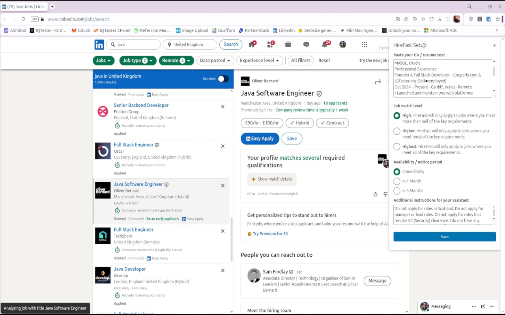Screen dimensions: 505x315
Task: Select Higher job match level
Action: click(397, 131)
